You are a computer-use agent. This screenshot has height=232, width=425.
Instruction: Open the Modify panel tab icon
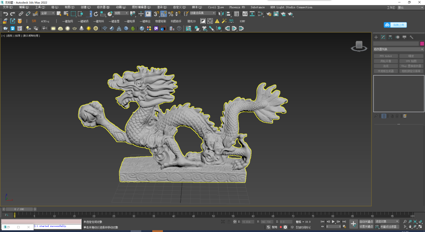pyautogui.click(x=383, y=37)
